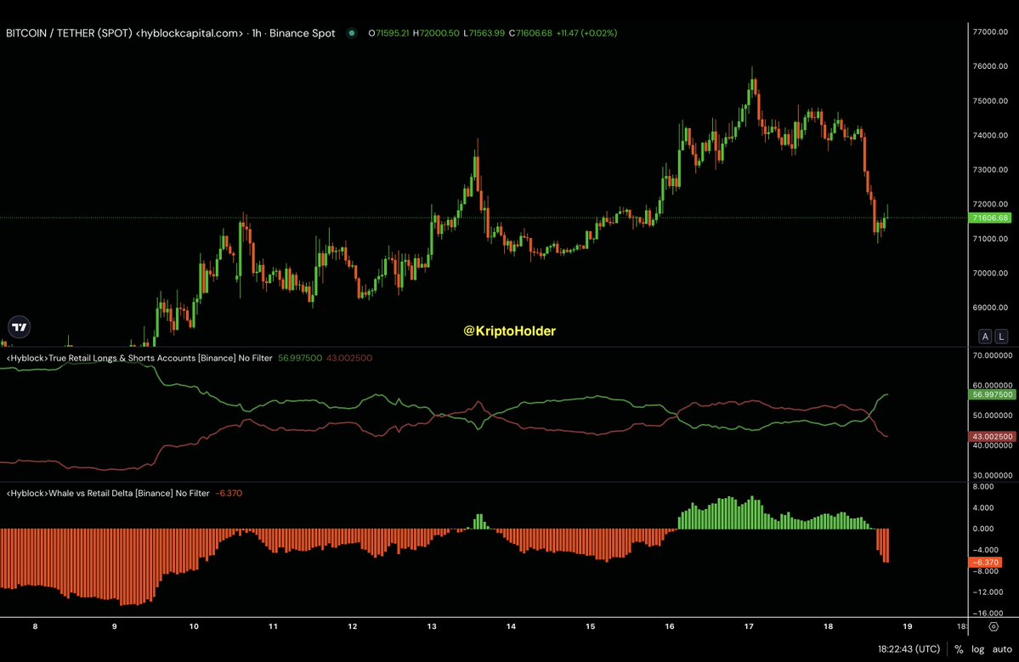Toggle auto scale button A

click(x=985, y=337)
